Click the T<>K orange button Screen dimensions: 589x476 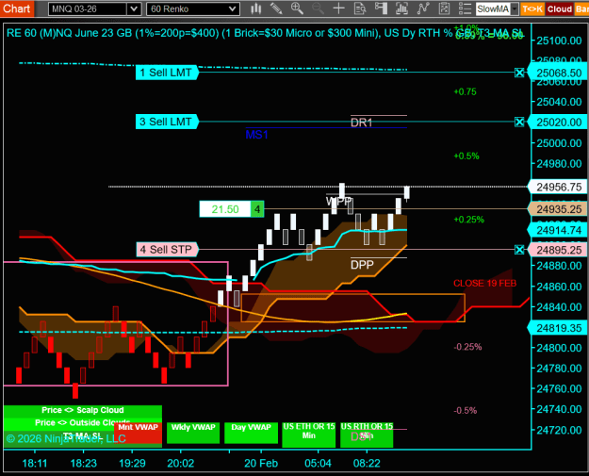(532, 9)
